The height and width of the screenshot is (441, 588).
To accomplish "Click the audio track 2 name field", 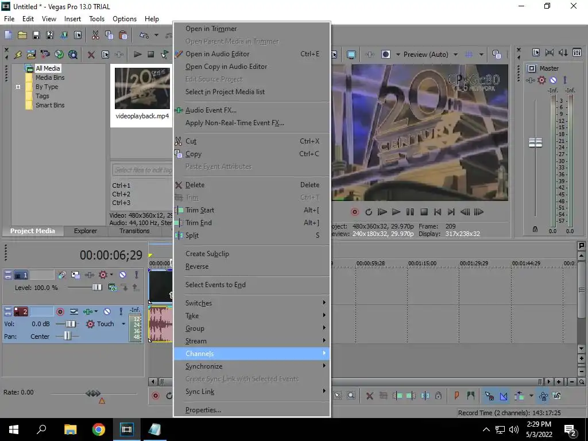I will click(x=41, y=312).
